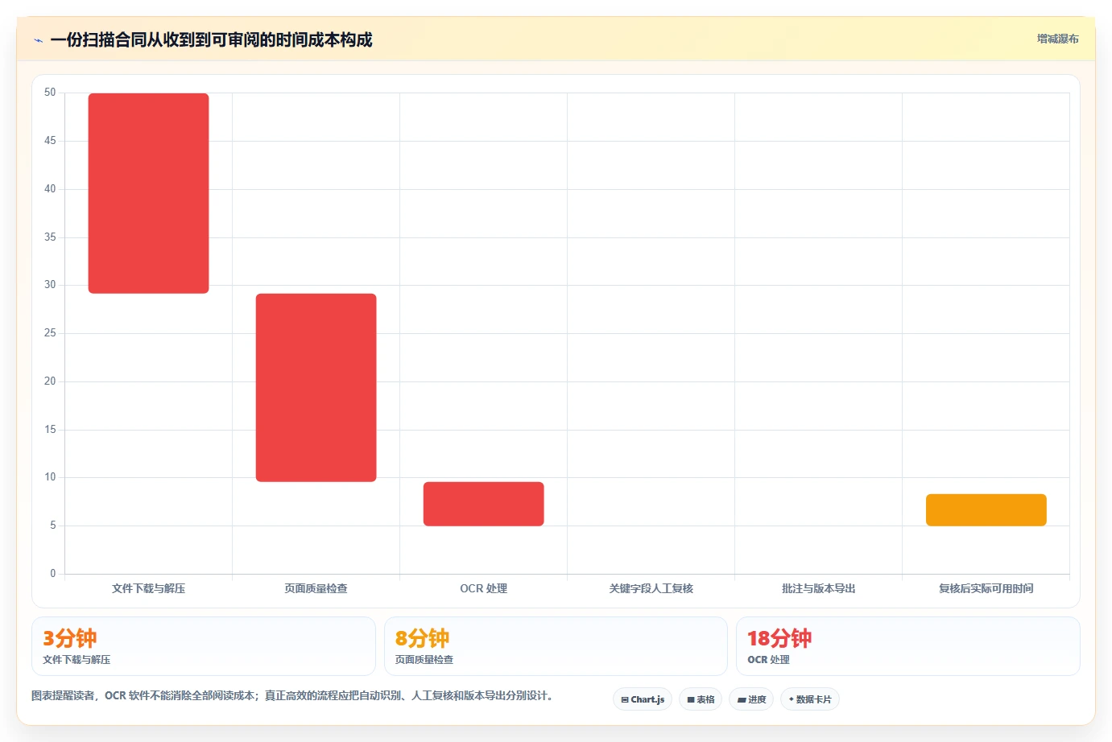Click the x-axis label 复核后实际可用时间
The image size is (1112, 742).
pyautogui.click(x=986, y=588)
